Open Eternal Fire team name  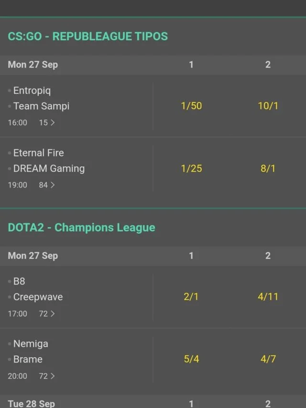tap(39, 153)
